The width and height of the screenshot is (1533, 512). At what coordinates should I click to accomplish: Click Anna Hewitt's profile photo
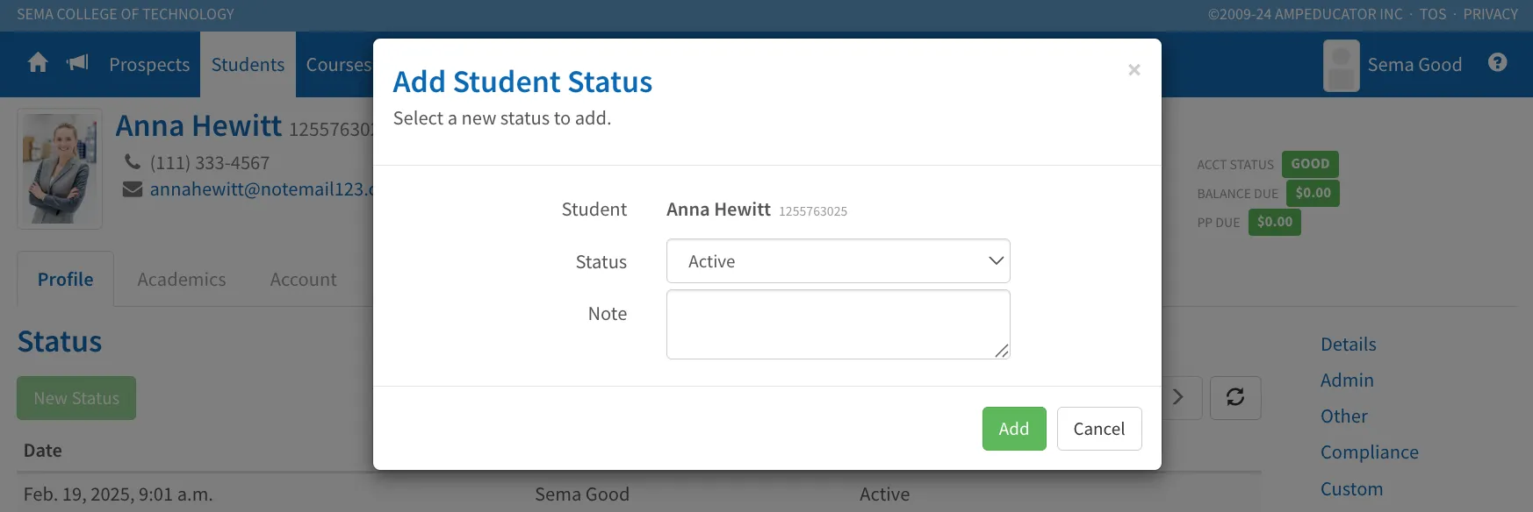[x=60, y=169]
